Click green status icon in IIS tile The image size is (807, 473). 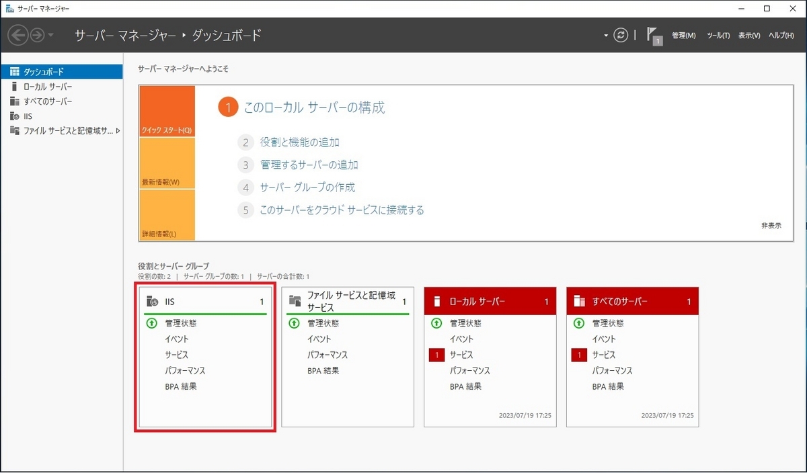click(x=152, y=323)
